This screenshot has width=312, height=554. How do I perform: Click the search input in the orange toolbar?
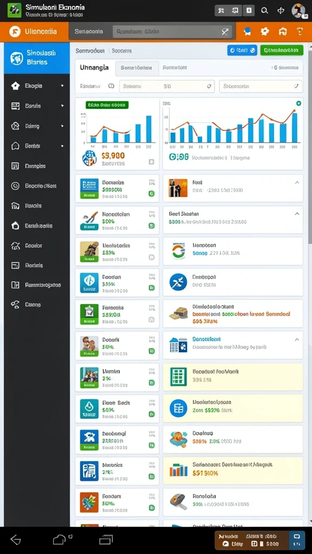point(172,31)
